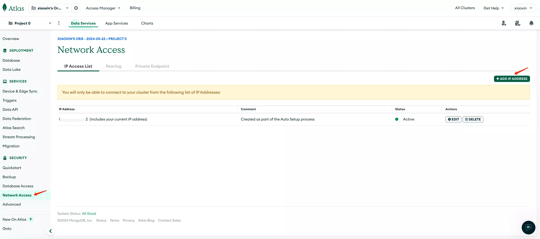Image resolution: width=540 pixels, height=239 pixels.
Task: Open Quickstart under Security
Action: pos(12,168)
